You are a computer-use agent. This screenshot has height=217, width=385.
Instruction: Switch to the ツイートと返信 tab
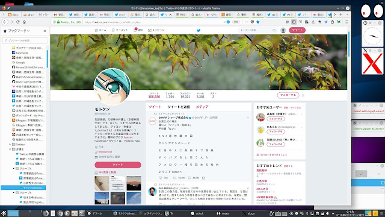[179, 107]
